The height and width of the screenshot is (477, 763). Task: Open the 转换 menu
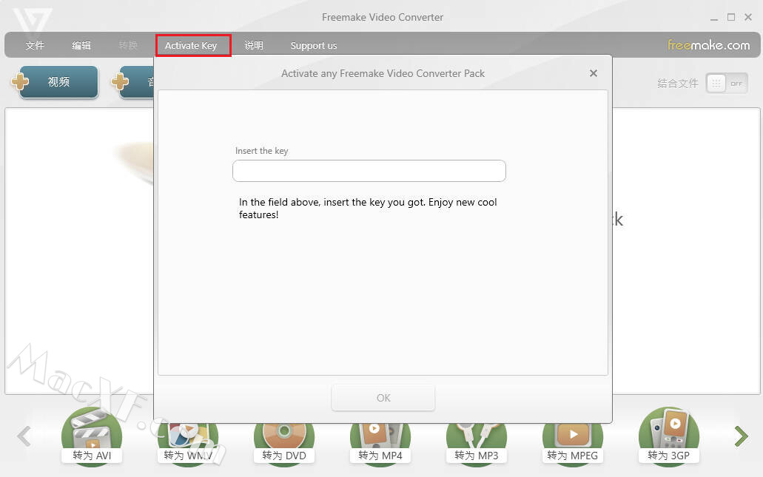tap(128, 45)
